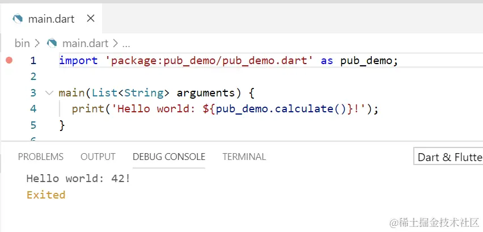The image size is (483, 232).
Task: Click line number 2 in the gutter
Action: click(33, 77)
